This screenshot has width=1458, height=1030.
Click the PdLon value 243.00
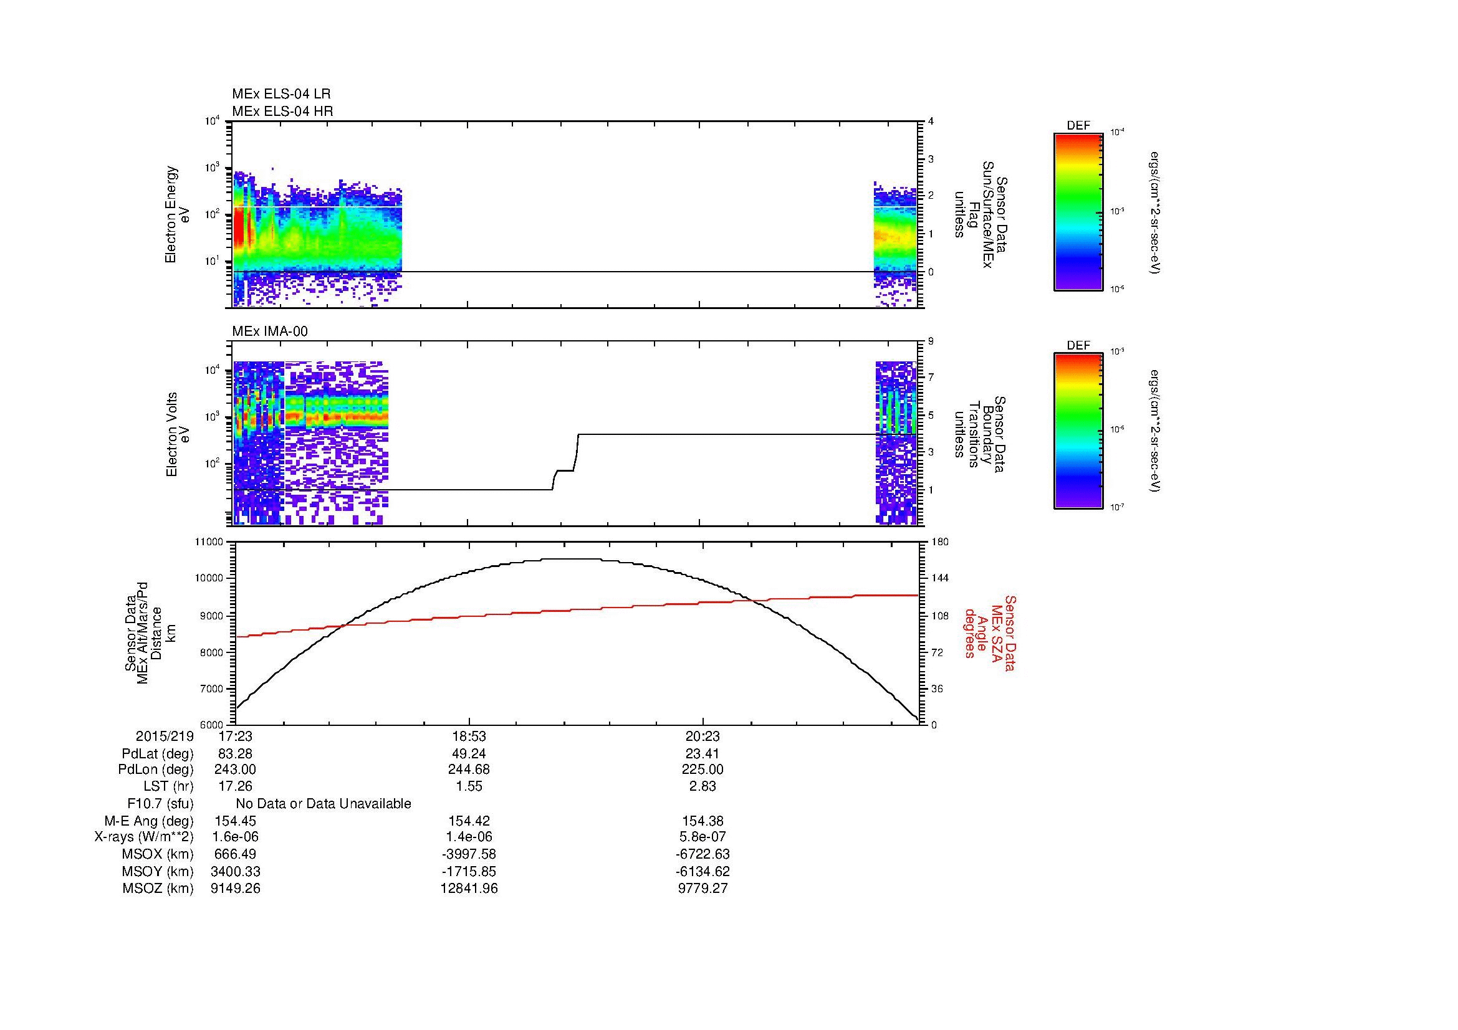pos(235,770)
